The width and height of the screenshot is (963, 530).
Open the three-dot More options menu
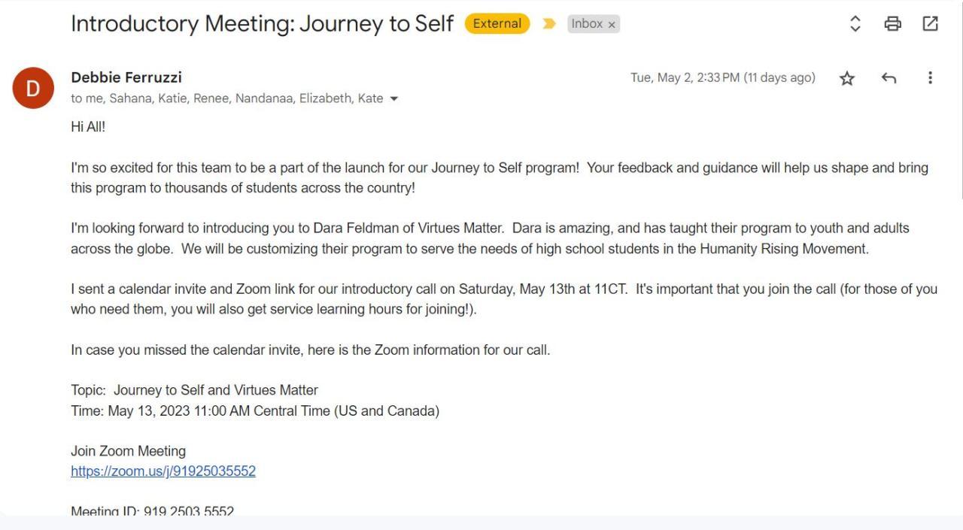tap(930, 77)
